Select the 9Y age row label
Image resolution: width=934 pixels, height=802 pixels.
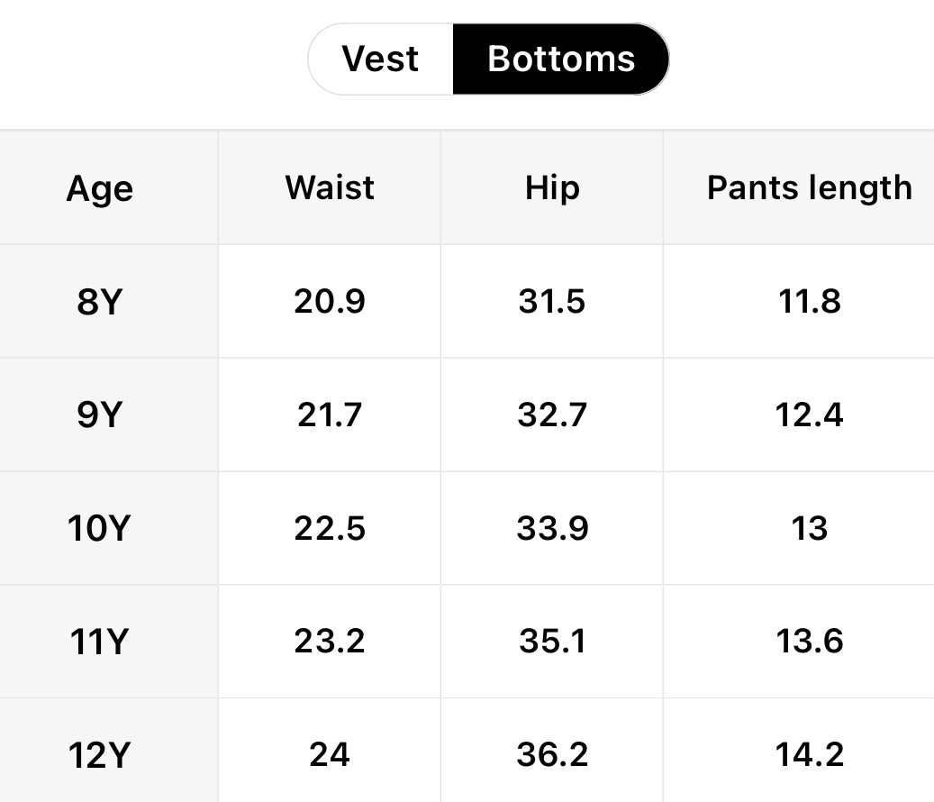(x=99, y=415)
